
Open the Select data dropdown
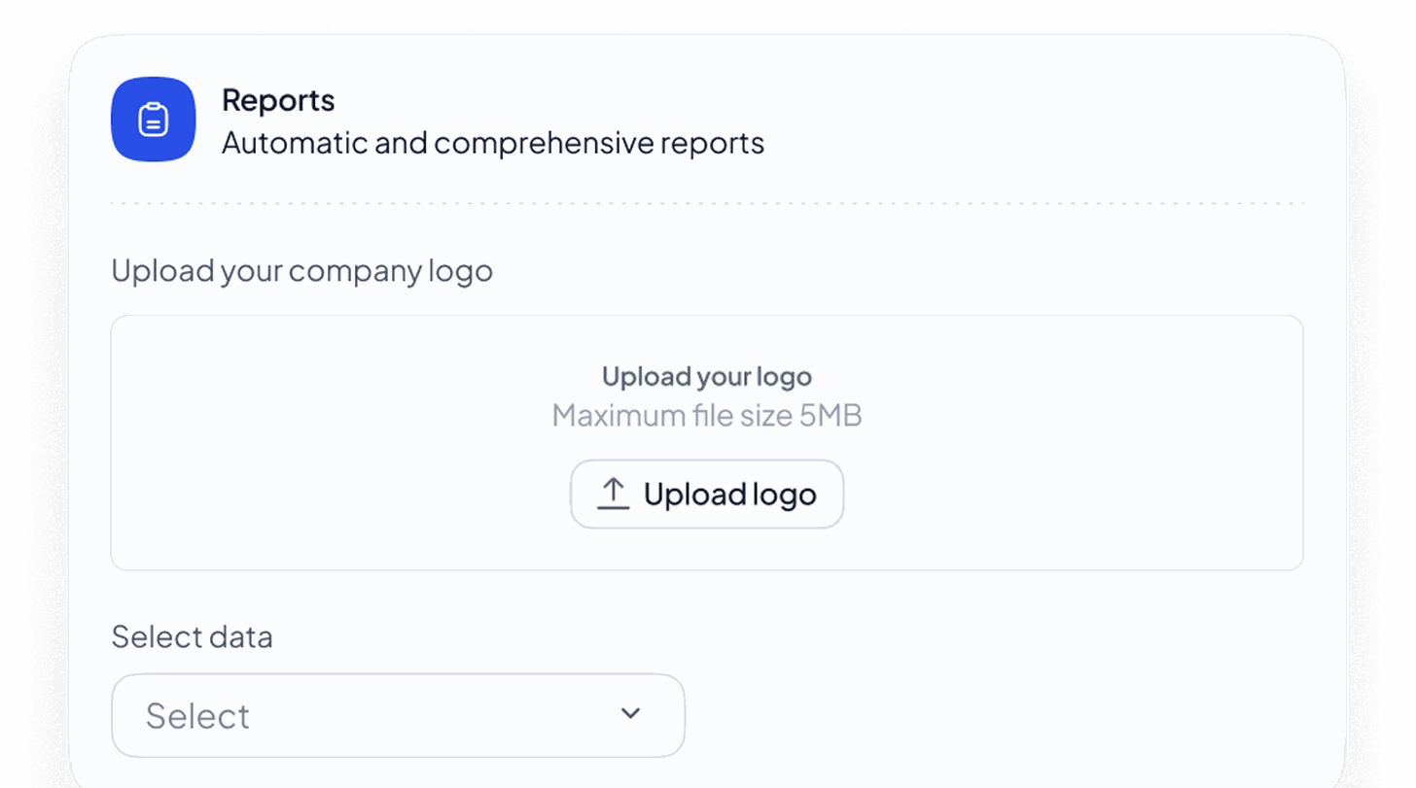point(398,715)
